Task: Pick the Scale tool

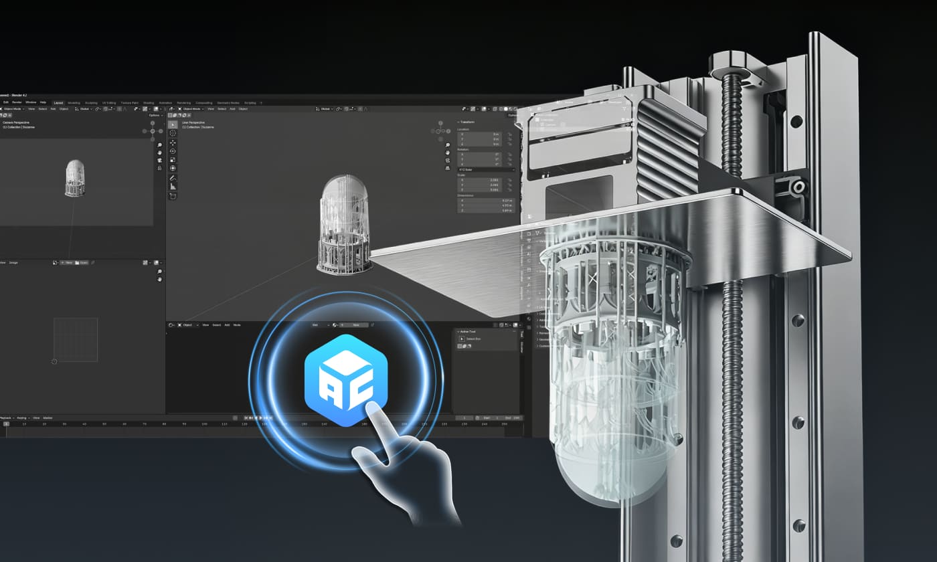Action: [173, 159]
